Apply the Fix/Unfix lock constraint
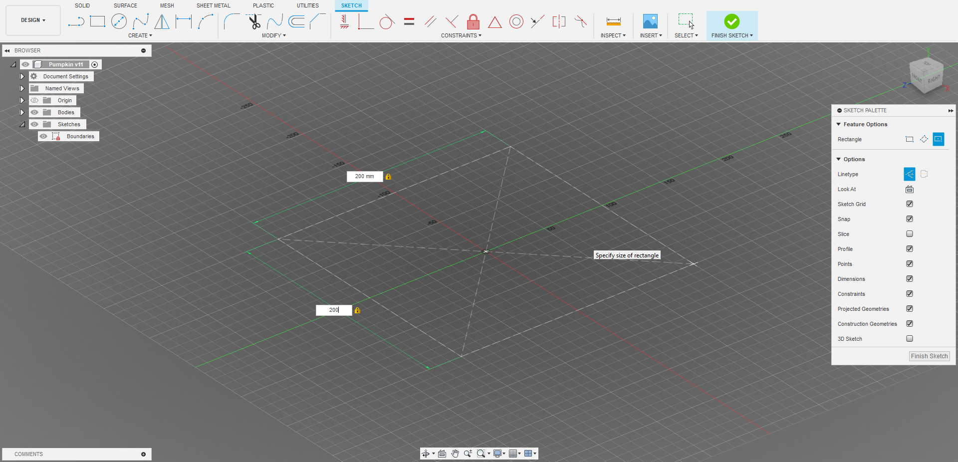This screenshot has height=462, width=958. tap(473, 21)
